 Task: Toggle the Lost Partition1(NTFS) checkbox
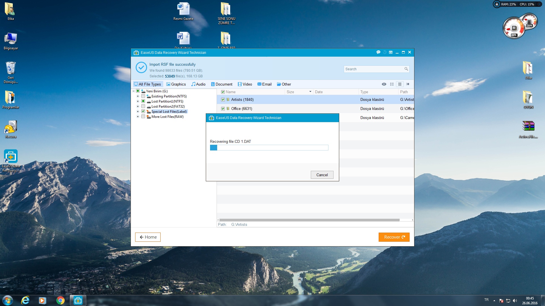click(x=143, y=101)
